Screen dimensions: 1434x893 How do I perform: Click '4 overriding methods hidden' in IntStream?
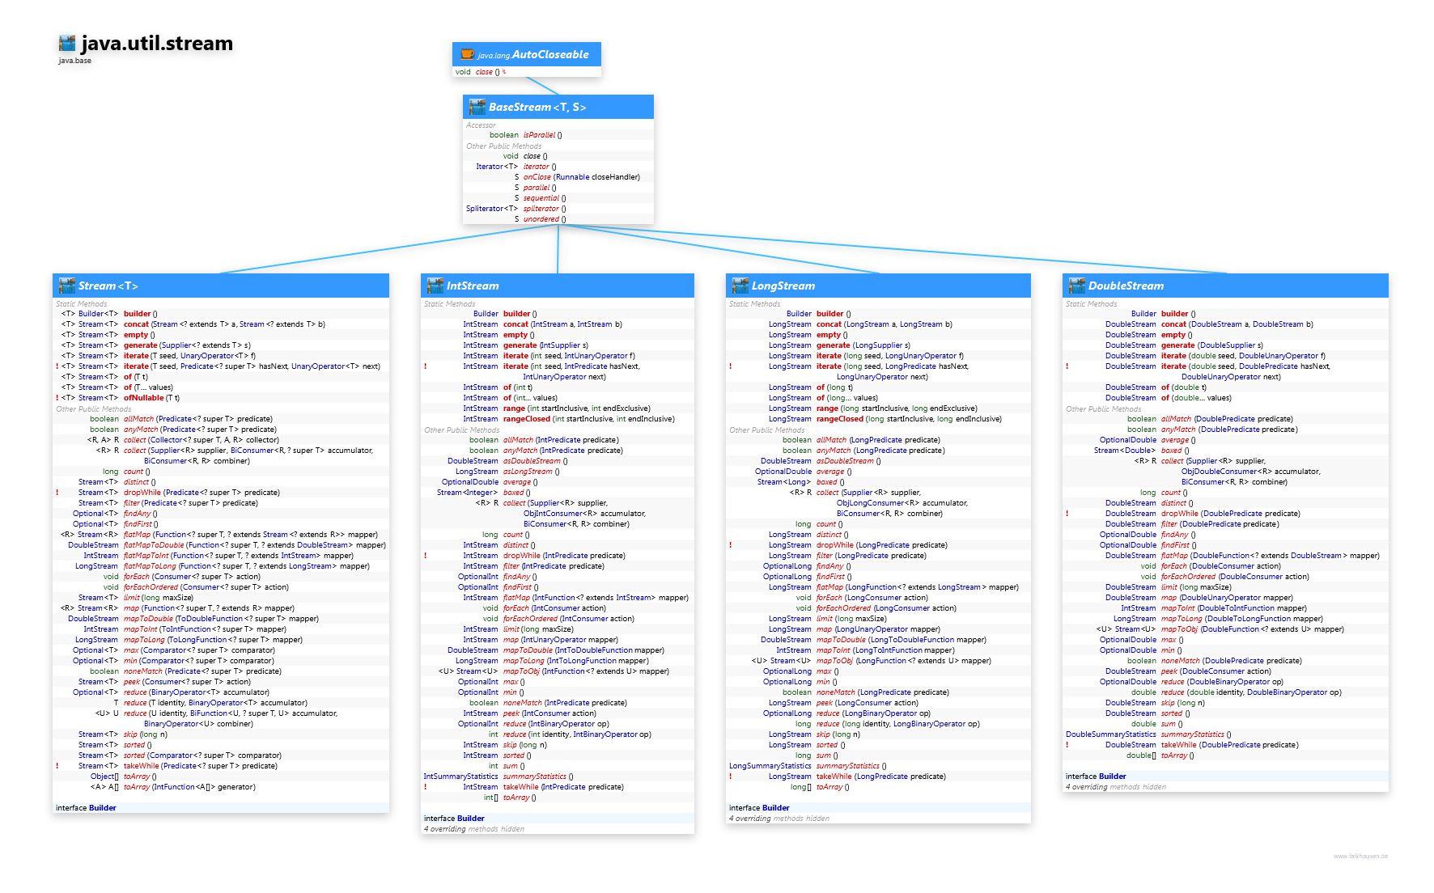click(x=474, y=829)
